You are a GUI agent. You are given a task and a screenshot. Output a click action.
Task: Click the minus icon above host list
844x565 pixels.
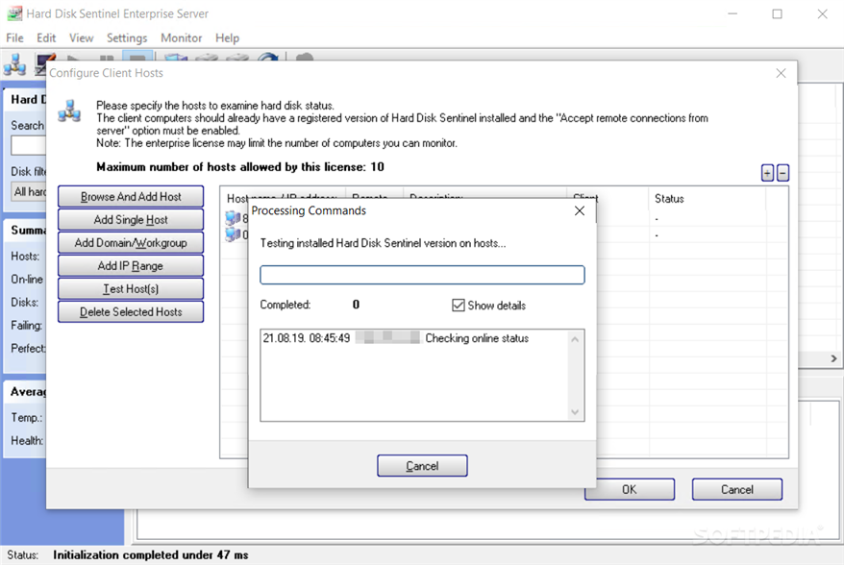coord(783,173)
